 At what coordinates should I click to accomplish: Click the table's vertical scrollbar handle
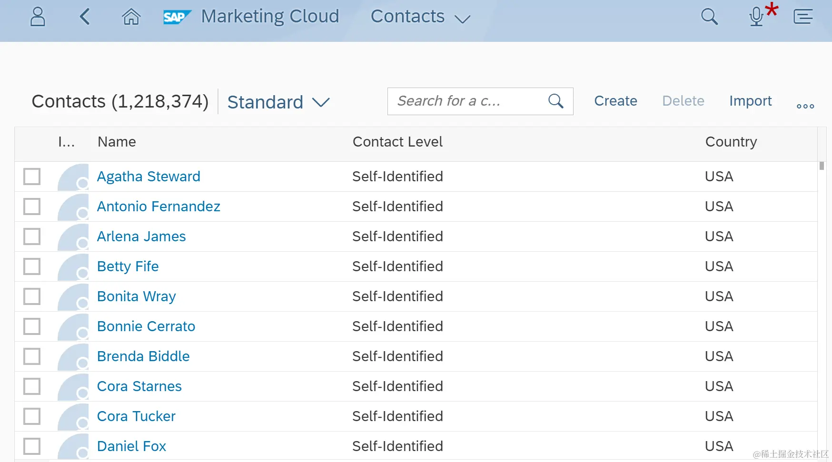822,166
